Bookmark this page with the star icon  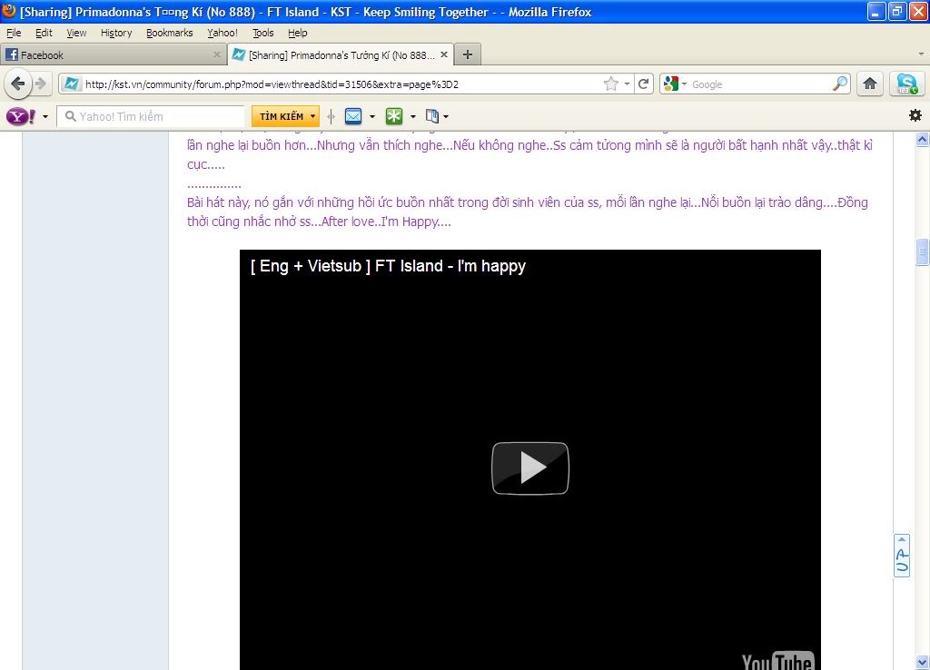click(x=610, y=84)
